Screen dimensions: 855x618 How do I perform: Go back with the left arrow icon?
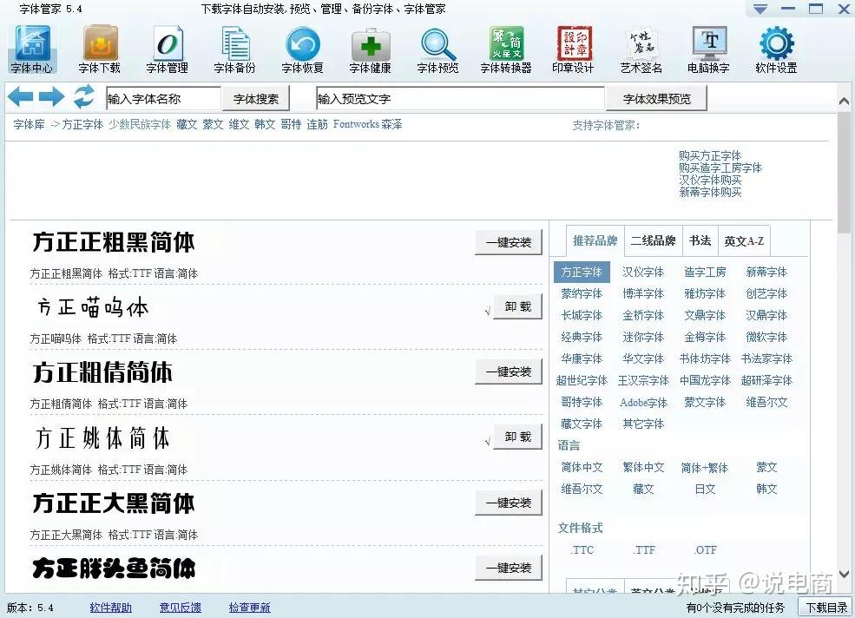point(21,97)
